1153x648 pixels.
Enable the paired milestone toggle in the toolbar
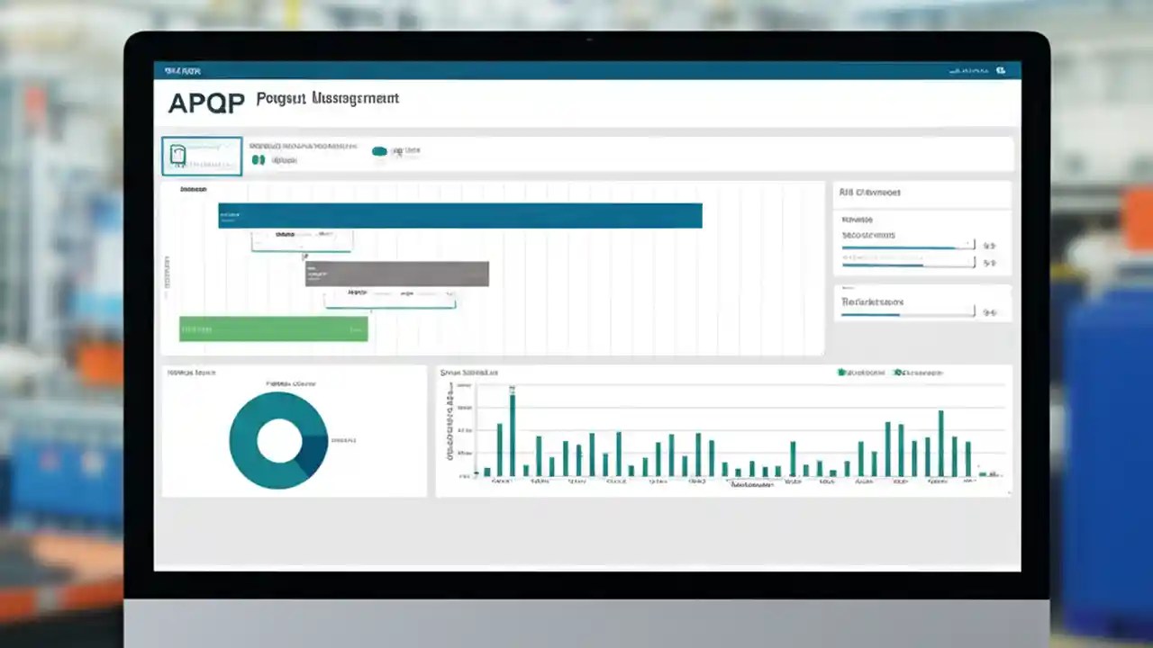tap(259, 158)
